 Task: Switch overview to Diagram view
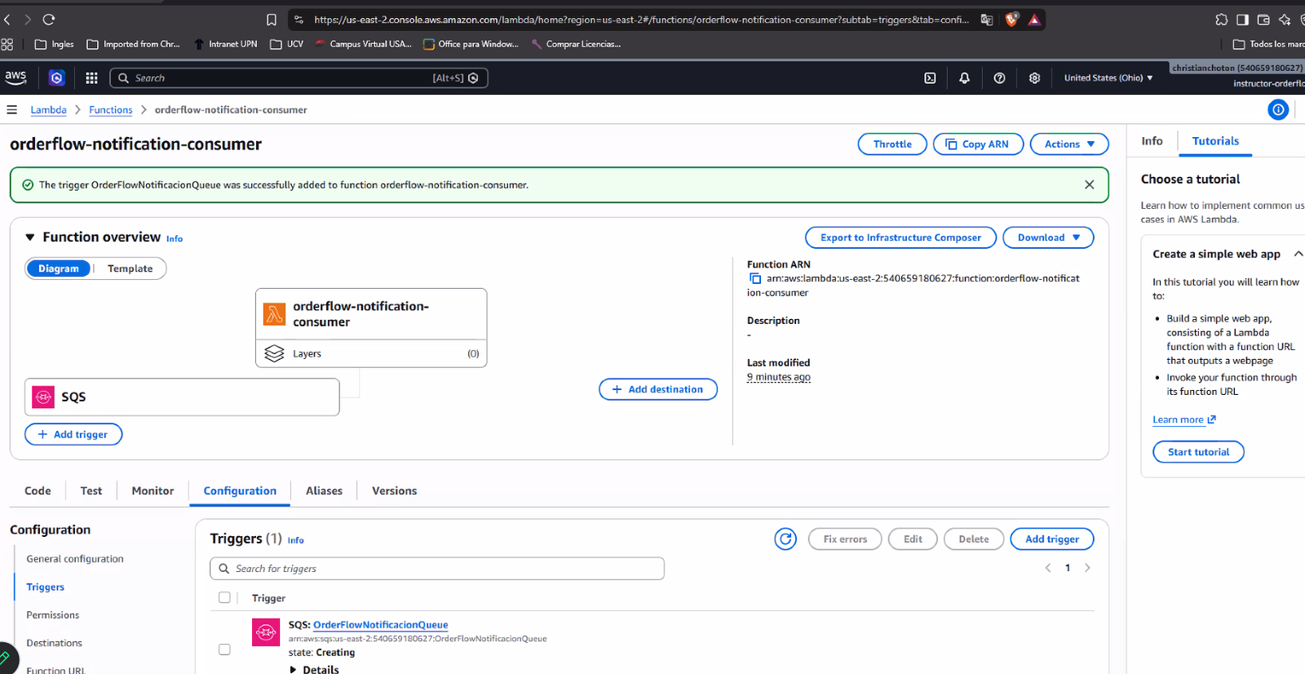[x=59, y=268]
